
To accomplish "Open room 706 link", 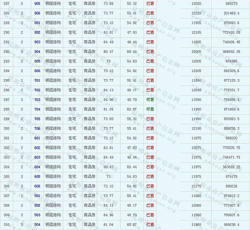I will click(x=37, y=128).
